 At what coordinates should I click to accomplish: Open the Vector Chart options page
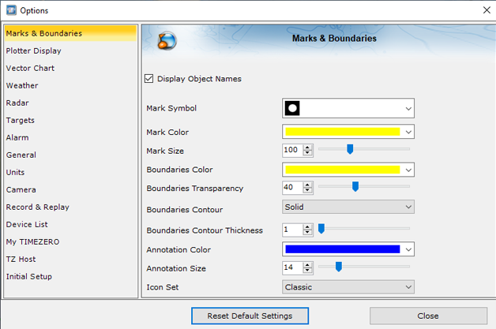pyautogui.click(x=30, y=69)
